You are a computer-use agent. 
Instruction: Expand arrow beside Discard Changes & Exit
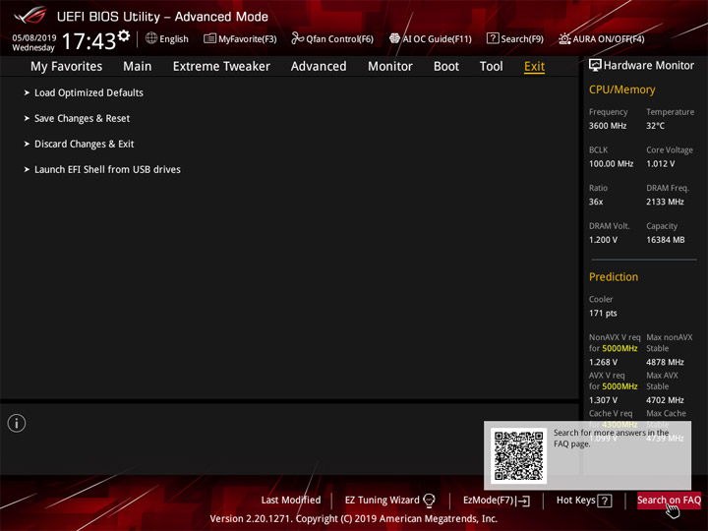tap(27, 144)
